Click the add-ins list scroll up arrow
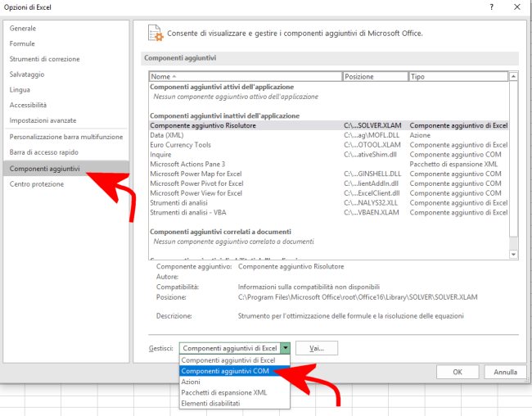 (x=513, y=76)
